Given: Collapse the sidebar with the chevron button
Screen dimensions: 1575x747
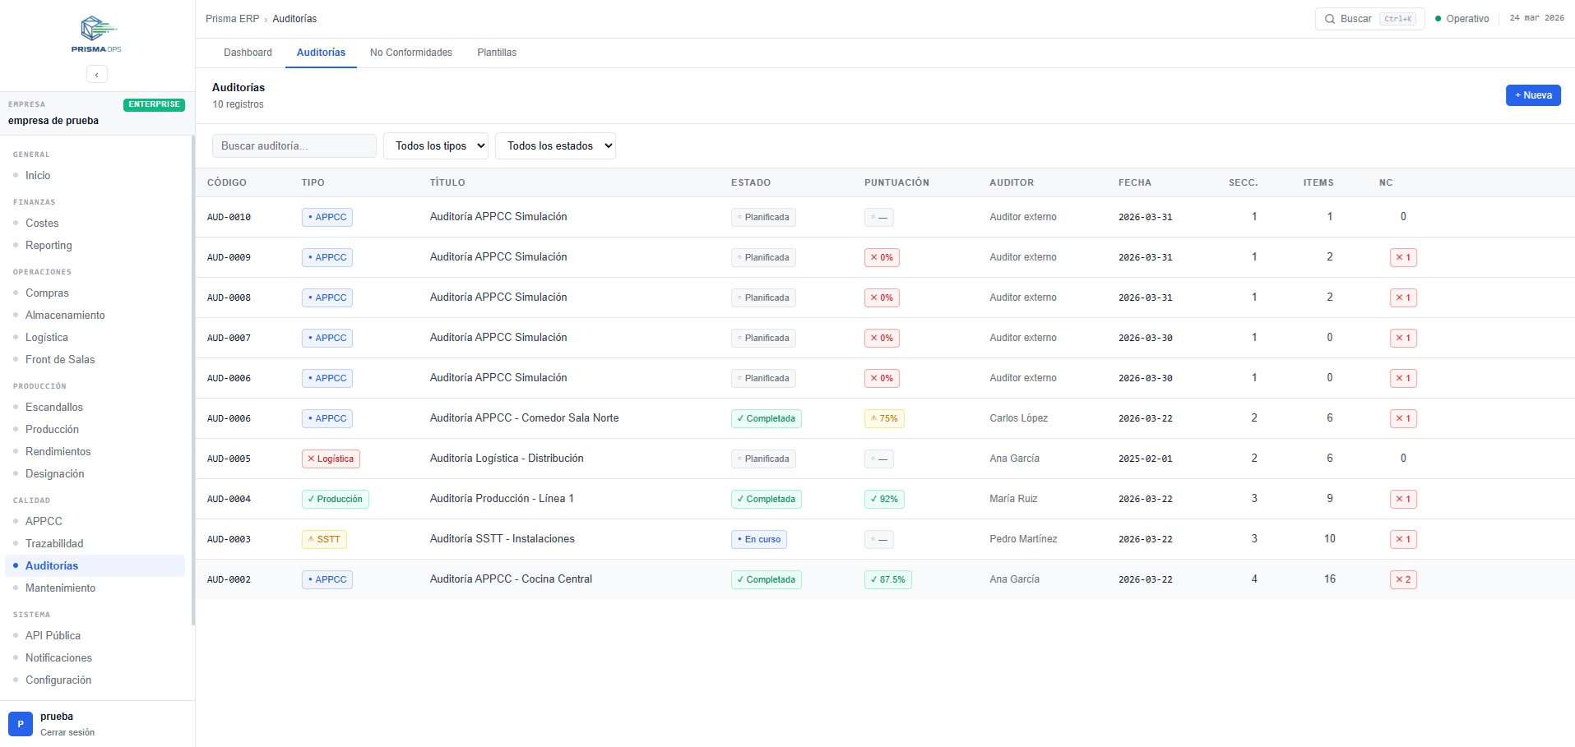Looking at the screenshot, I should click(97, 75).
